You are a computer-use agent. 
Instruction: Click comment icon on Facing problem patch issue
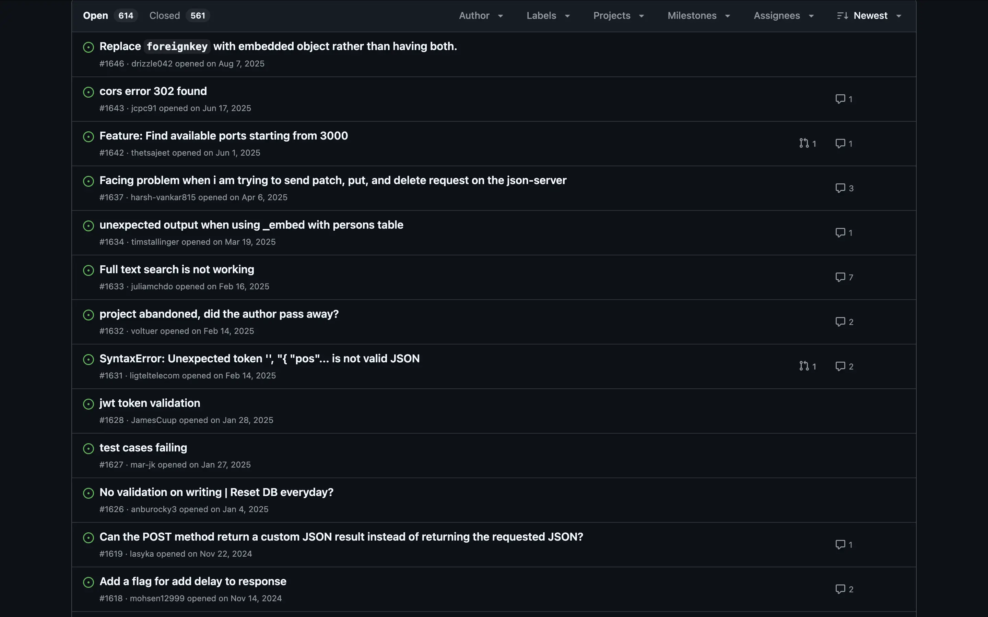coord(840,189)
